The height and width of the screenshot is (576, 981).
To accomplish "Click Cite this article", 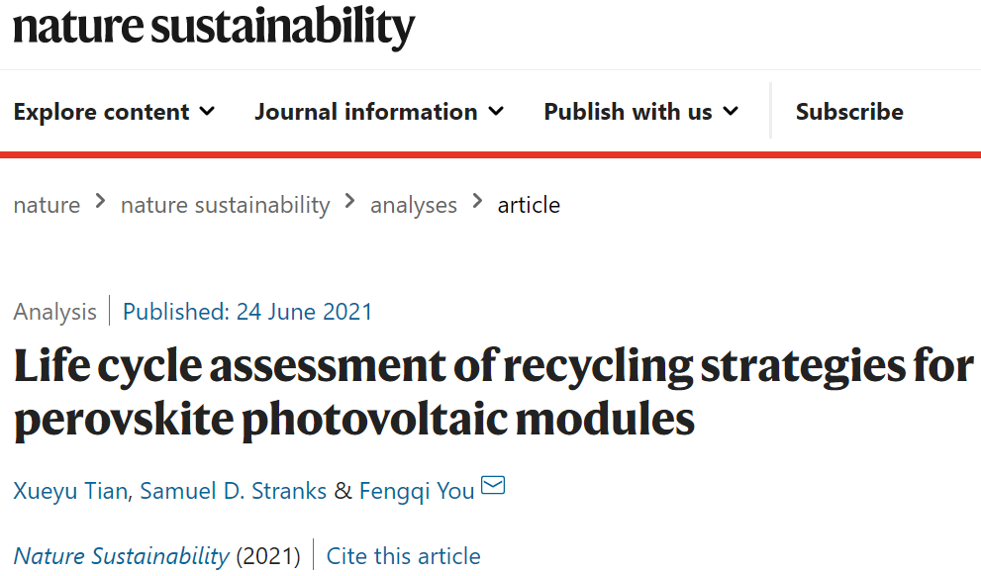I will [x=404, y=556].
